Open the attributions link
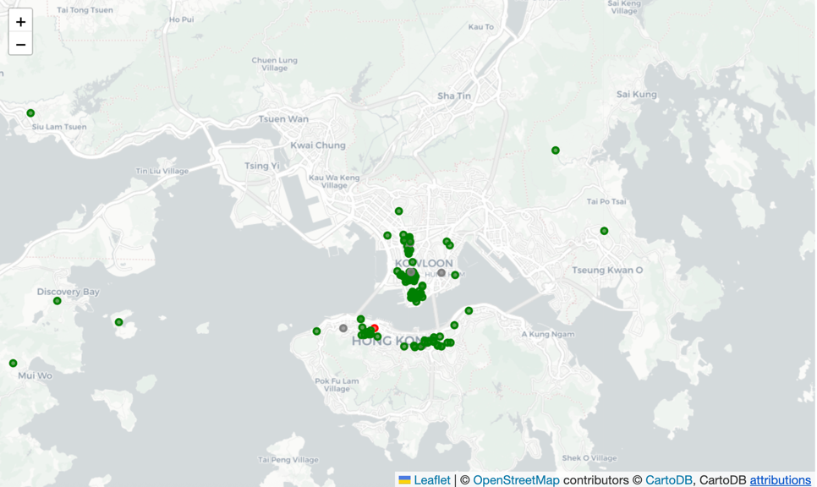 [x=780, y=479]
